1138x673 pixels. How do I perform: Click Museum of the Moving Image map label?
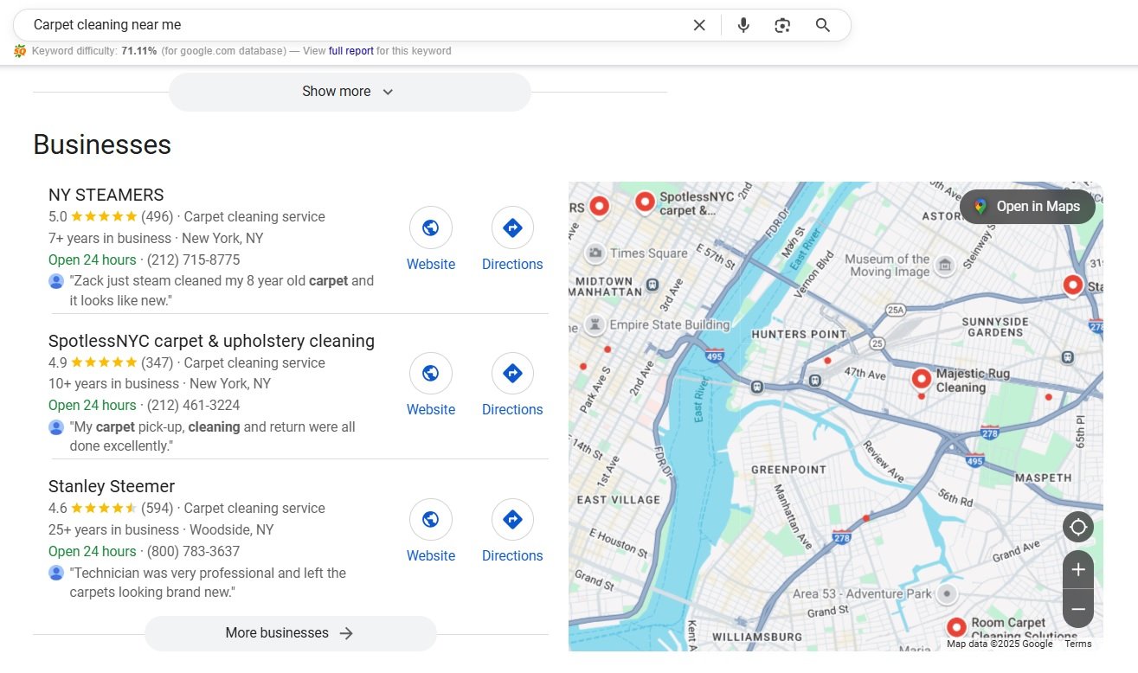[887, 265]
